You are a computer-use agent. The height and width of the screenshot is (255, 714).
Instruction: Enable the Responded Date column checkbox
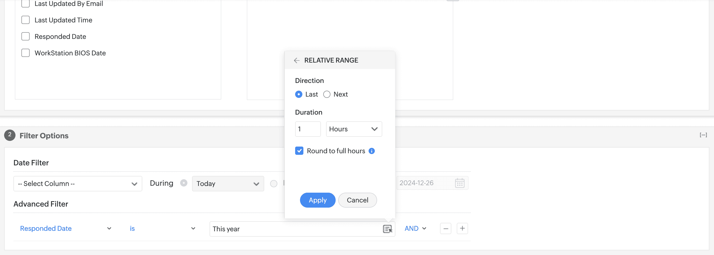pyautogui.click(x=26, y=37)
